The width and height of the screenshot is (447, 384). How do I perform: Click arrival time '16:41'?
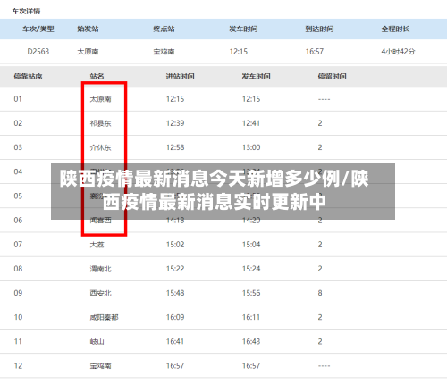[175, 342]
